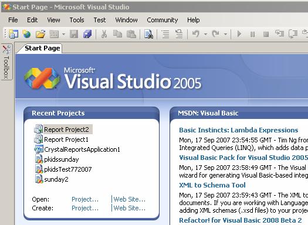Open the Tools menu
The height and width of the screenshot is (225, 308).
click(77, 20)
